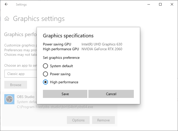
Task: Cancel the Graphics specifications dialog
Action: click(x=111, y=94)
